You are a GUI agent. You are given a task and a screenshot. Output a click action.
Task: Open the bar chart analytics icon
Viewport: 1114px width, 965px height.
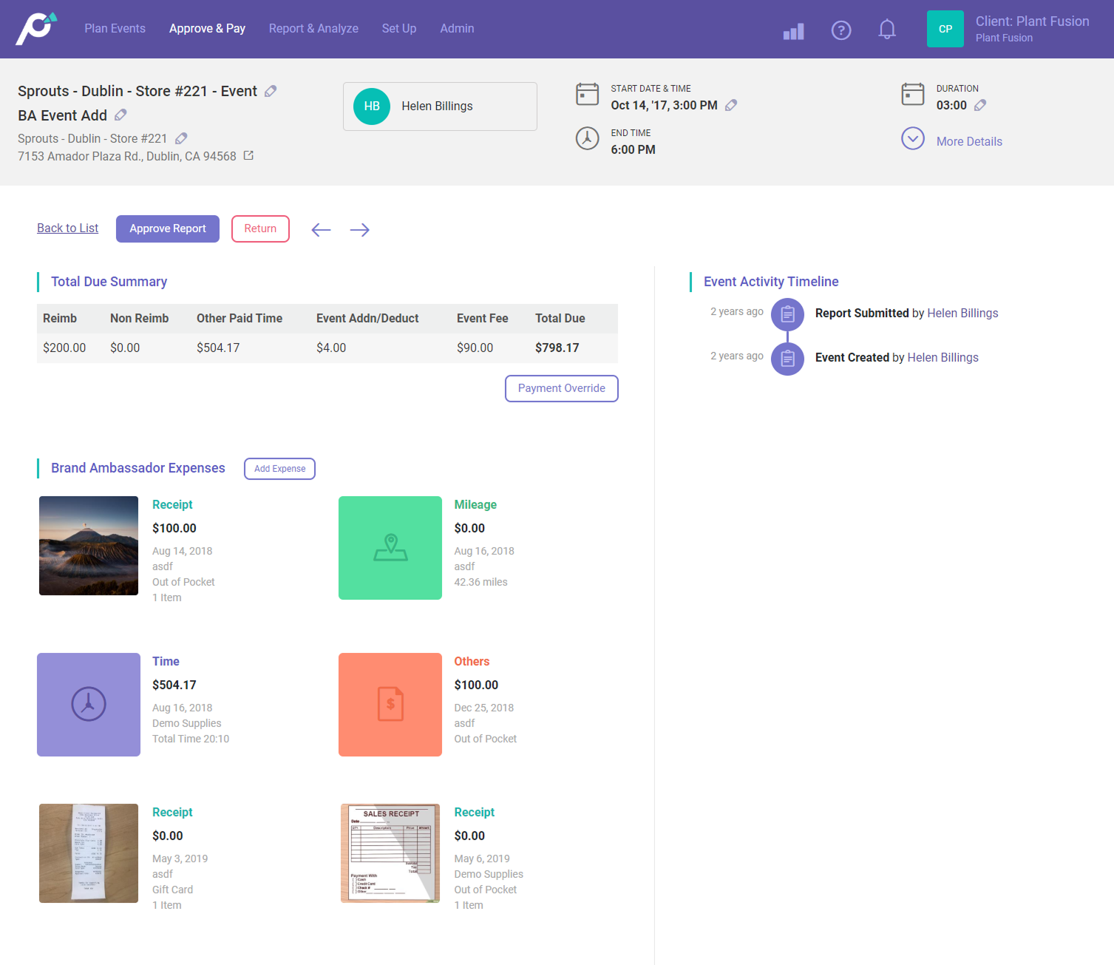[x=793, y=31]
